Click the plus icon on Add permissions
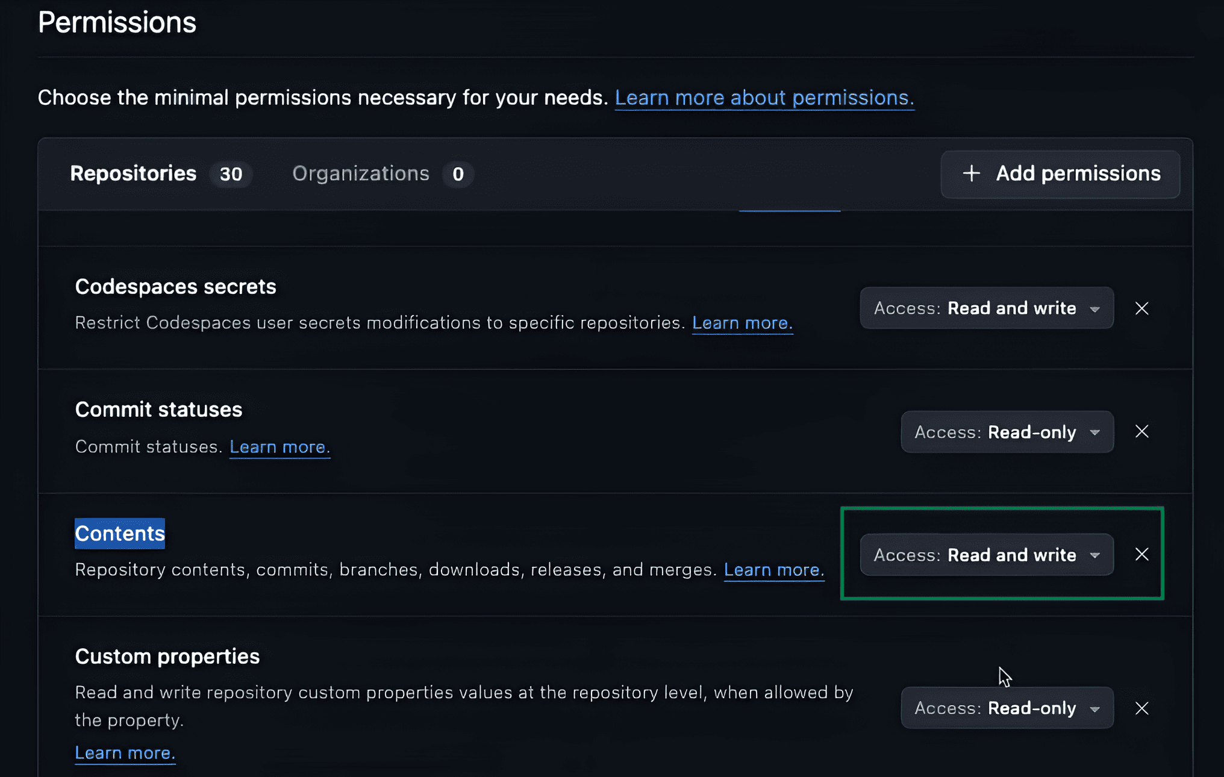The height and width of the screenshot is (777, 1224). [x=971, y=174]
